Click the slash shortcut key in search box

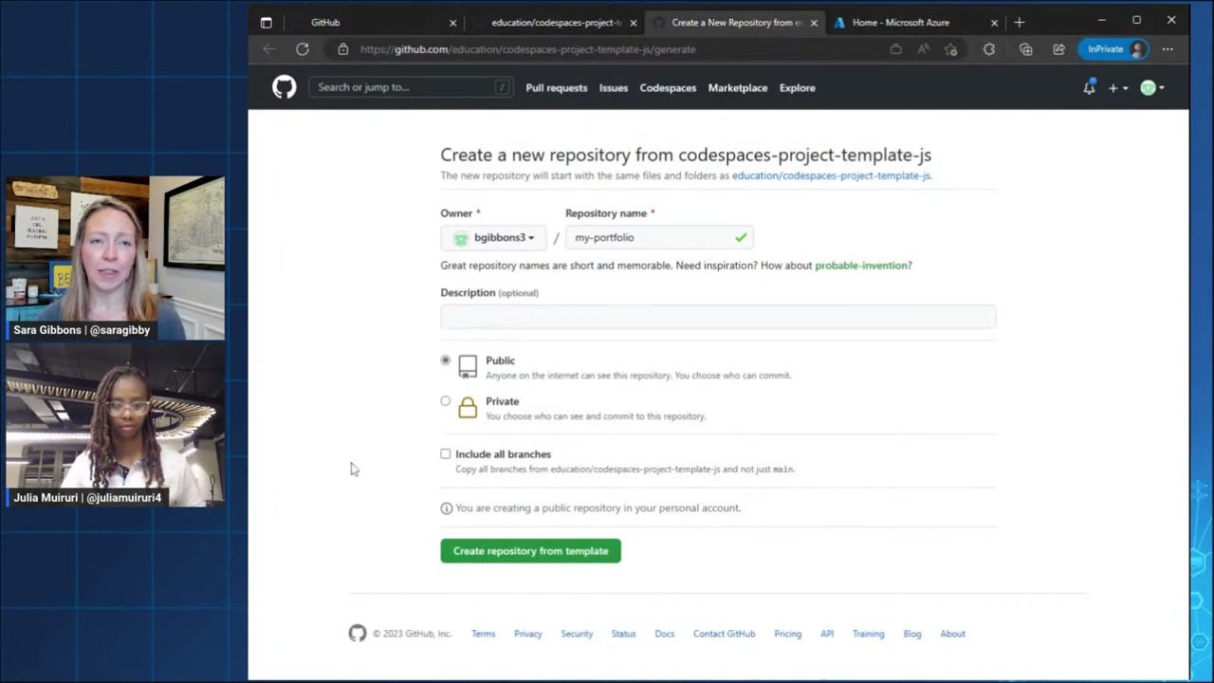(x=502, y=87)
